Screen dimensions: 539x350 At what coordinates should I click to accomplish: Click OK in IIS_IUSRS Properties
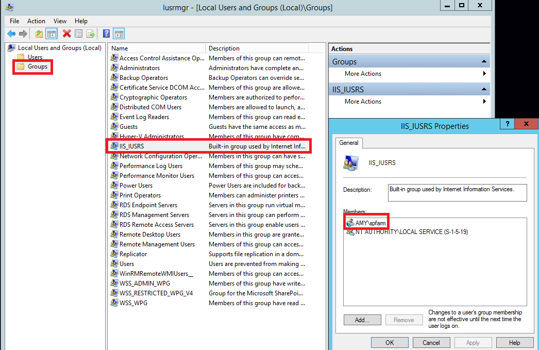pyautogui.click(x=390, y=343)
